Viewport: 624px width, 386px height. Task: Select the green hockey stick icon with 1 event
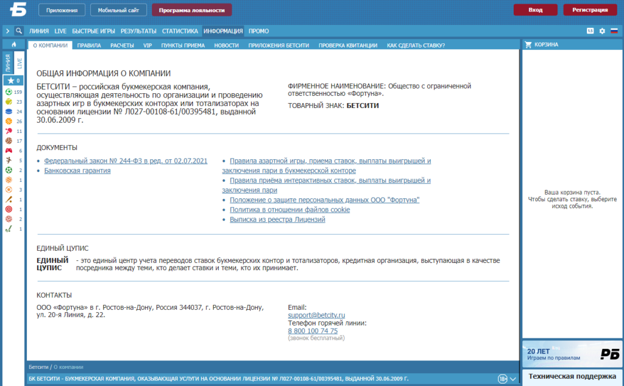pos(9,229)
